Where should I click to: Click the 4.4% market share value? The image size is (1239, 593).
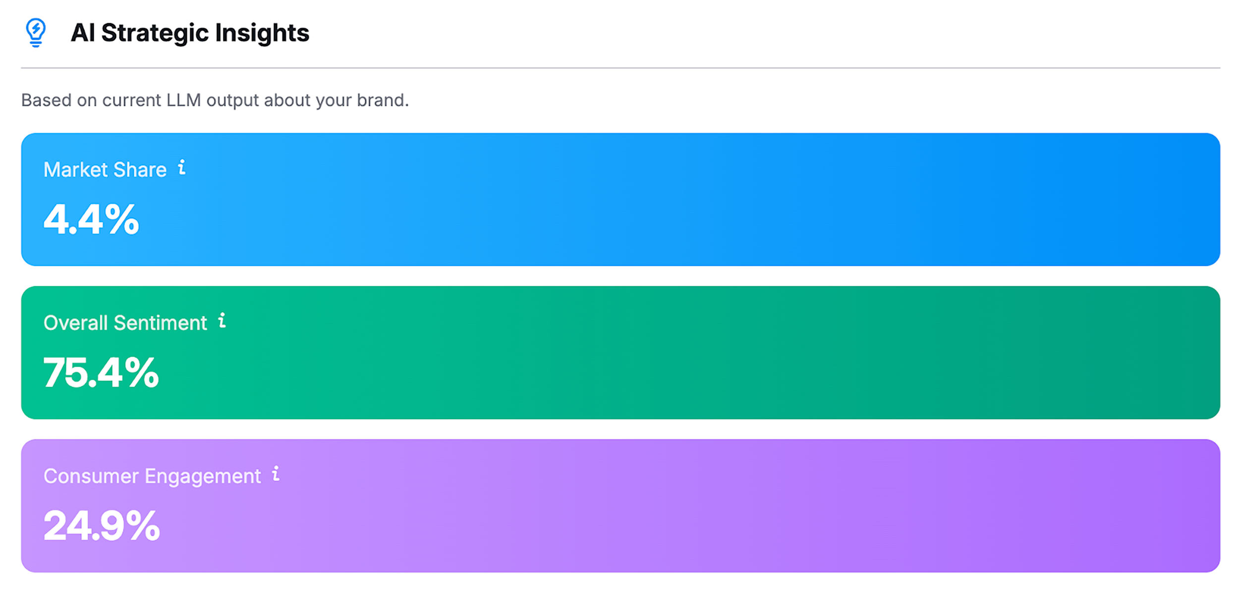point(91,219)
